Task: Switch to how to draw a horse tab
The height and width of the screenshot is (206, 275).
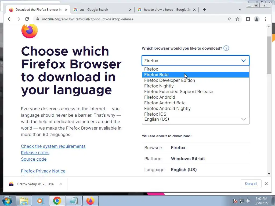Action: click(167, 10)
